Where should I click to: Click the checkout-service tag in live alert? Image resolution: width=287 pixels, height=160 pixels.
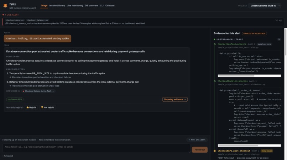click(15, 20)
